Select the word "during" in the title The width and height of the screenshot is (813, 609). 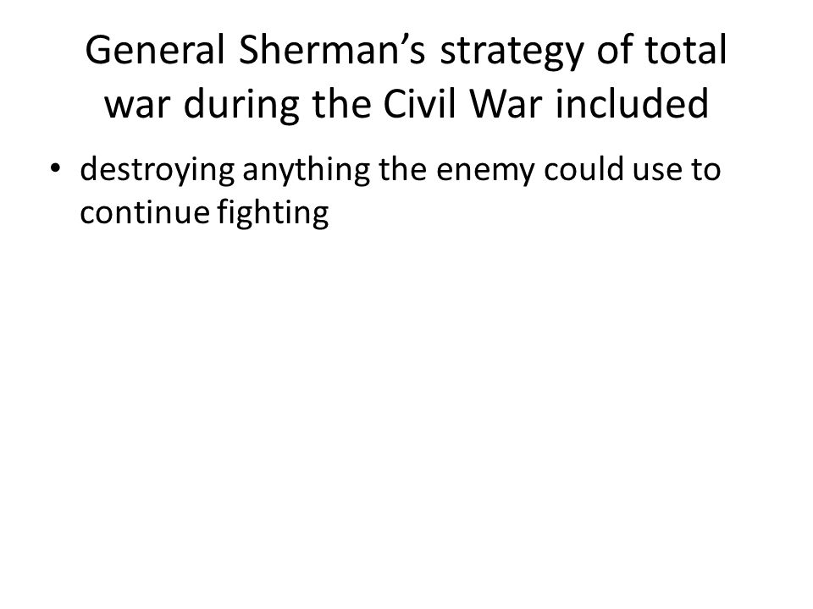coord(241,107)
